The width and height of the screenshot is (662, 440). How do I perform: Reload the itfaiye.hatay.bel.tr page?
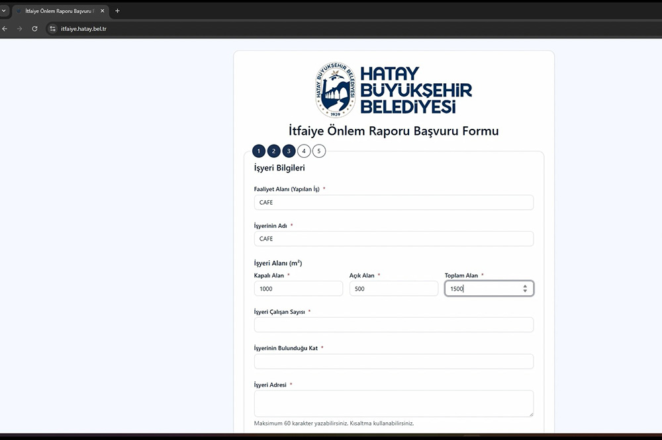point(34,29)
